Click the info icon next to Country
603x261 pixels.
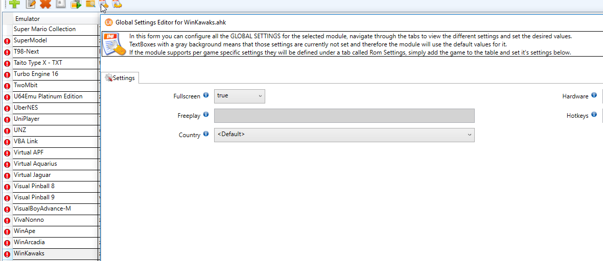pyautogui.click(x=206, y=134)
